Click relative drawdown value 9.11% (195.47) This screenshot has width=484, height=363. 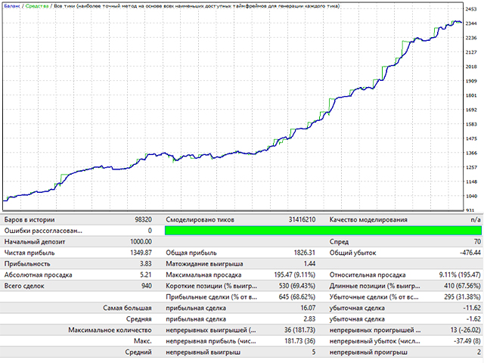tap(460, 275)
